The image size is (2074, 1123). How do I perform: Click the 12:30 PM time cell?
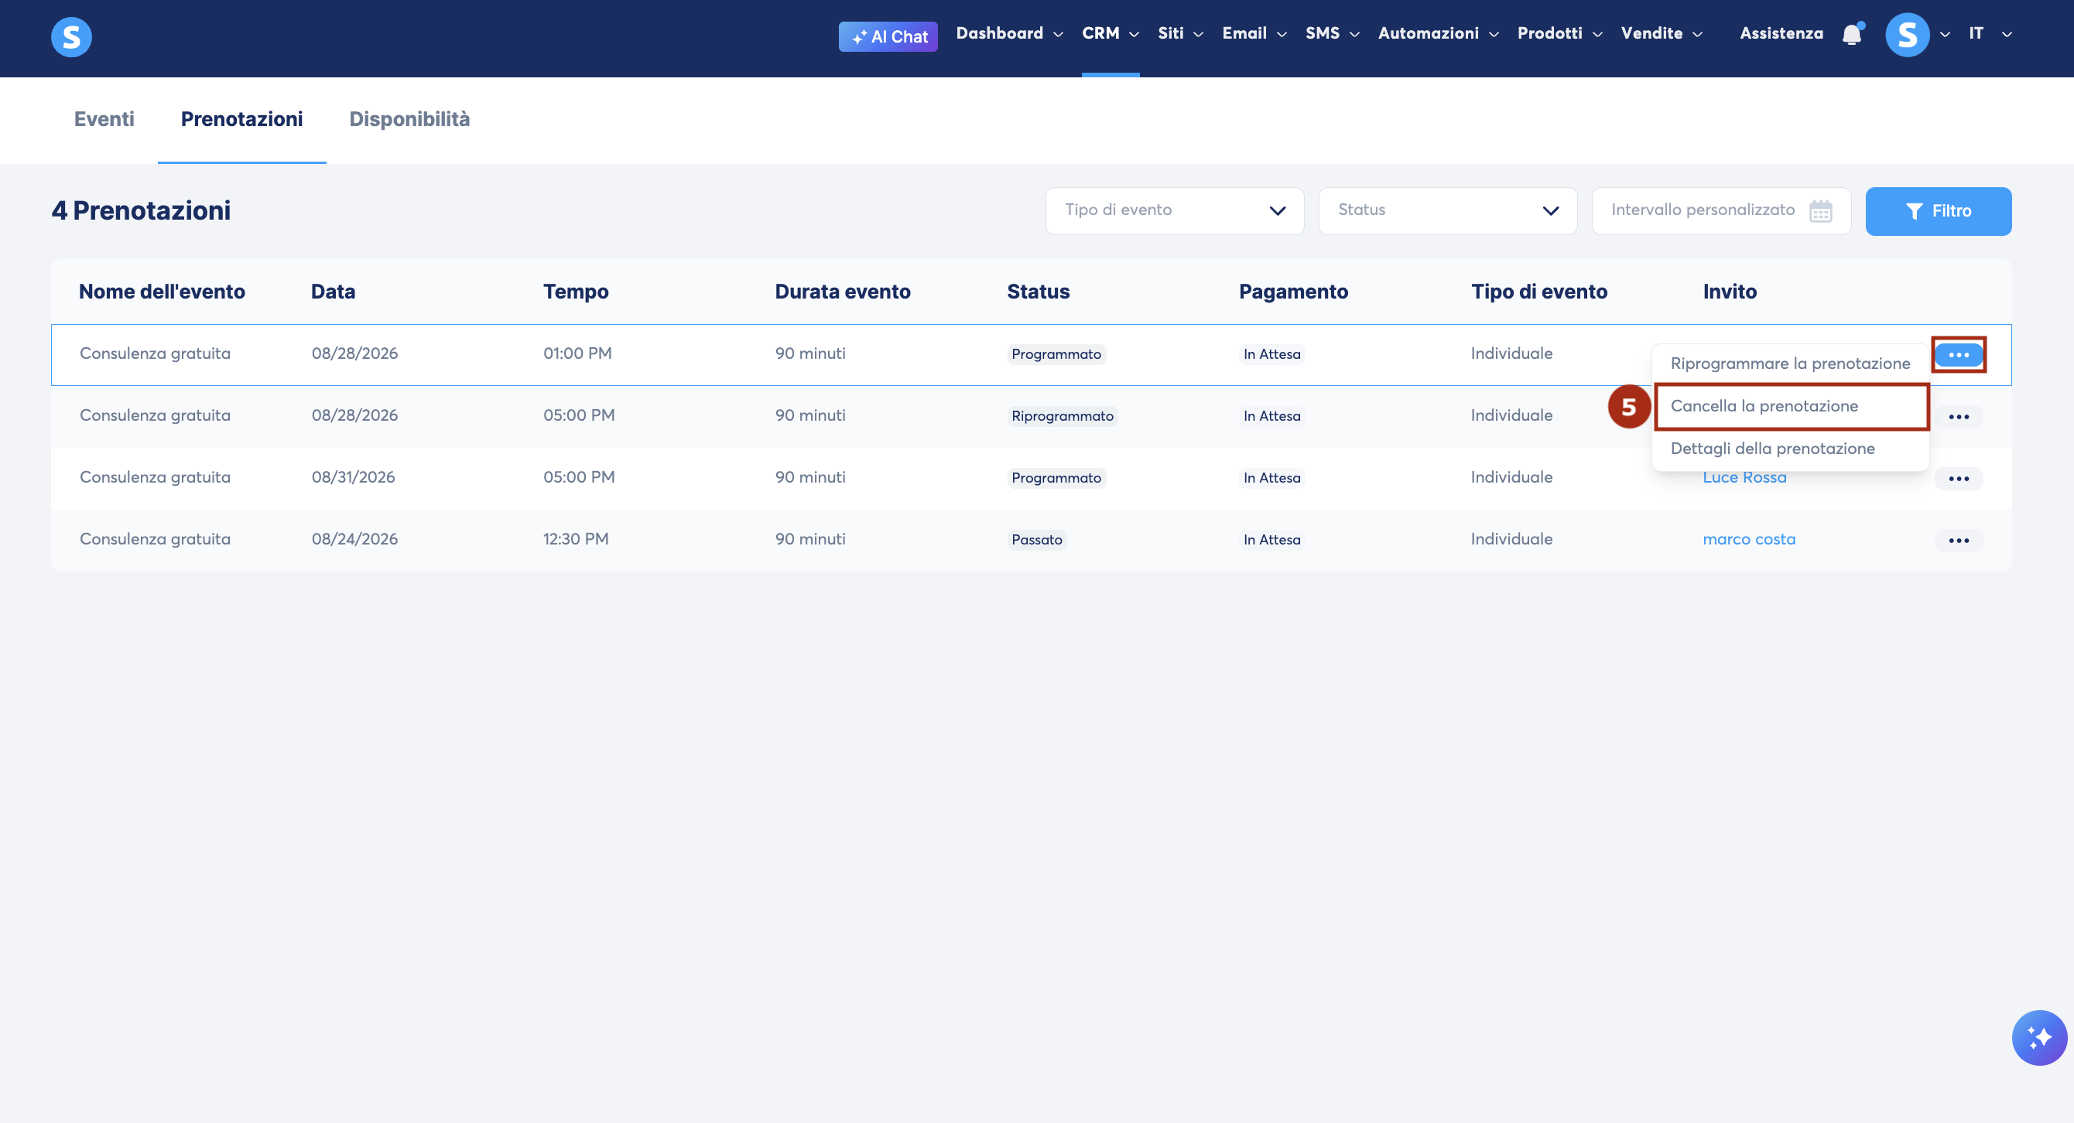(576, 539)
